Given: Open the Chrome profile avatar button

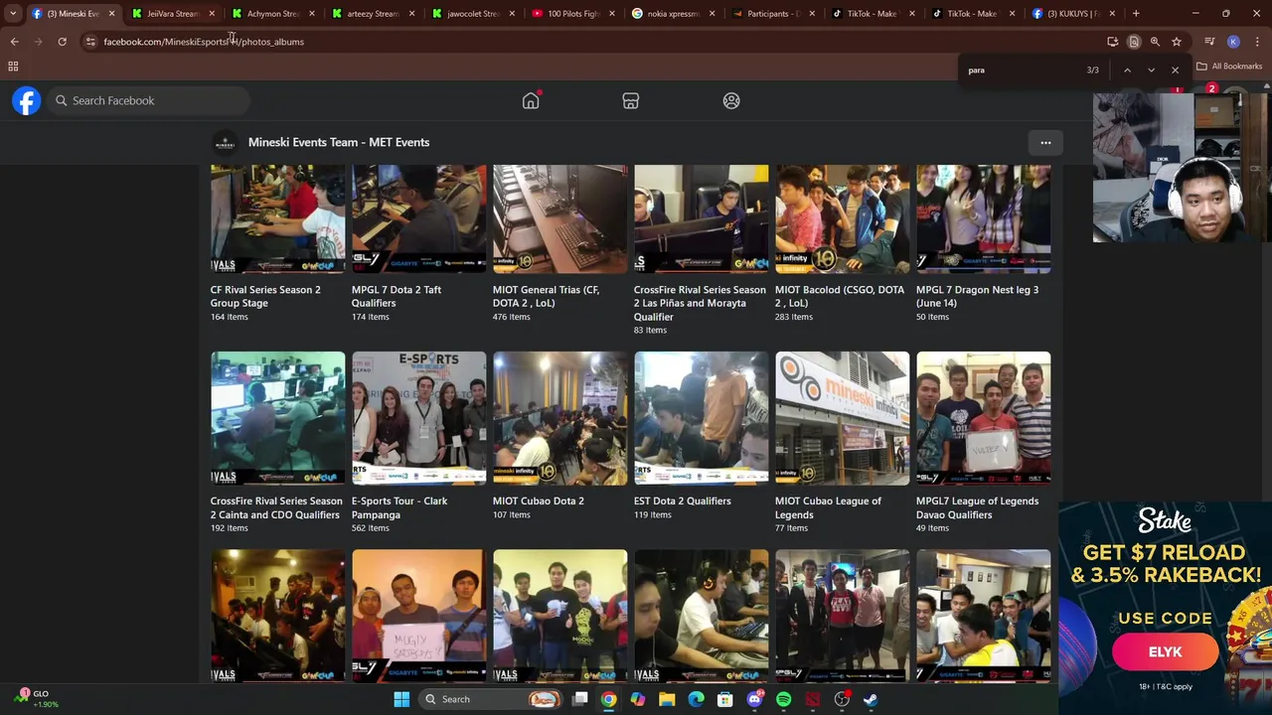Looking at the screenshot, I should (x=1233, y=42).
